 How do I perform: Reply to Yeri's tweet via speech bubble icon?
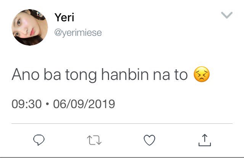(39, 140)
